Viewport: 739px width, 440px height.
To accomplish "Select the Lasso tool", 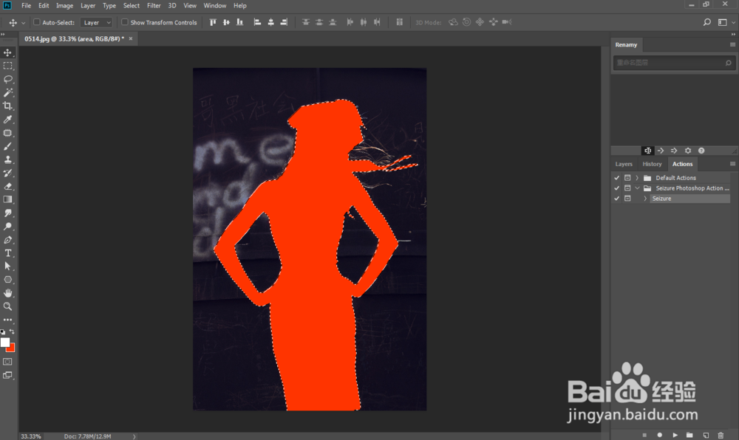I will (7, 79).
